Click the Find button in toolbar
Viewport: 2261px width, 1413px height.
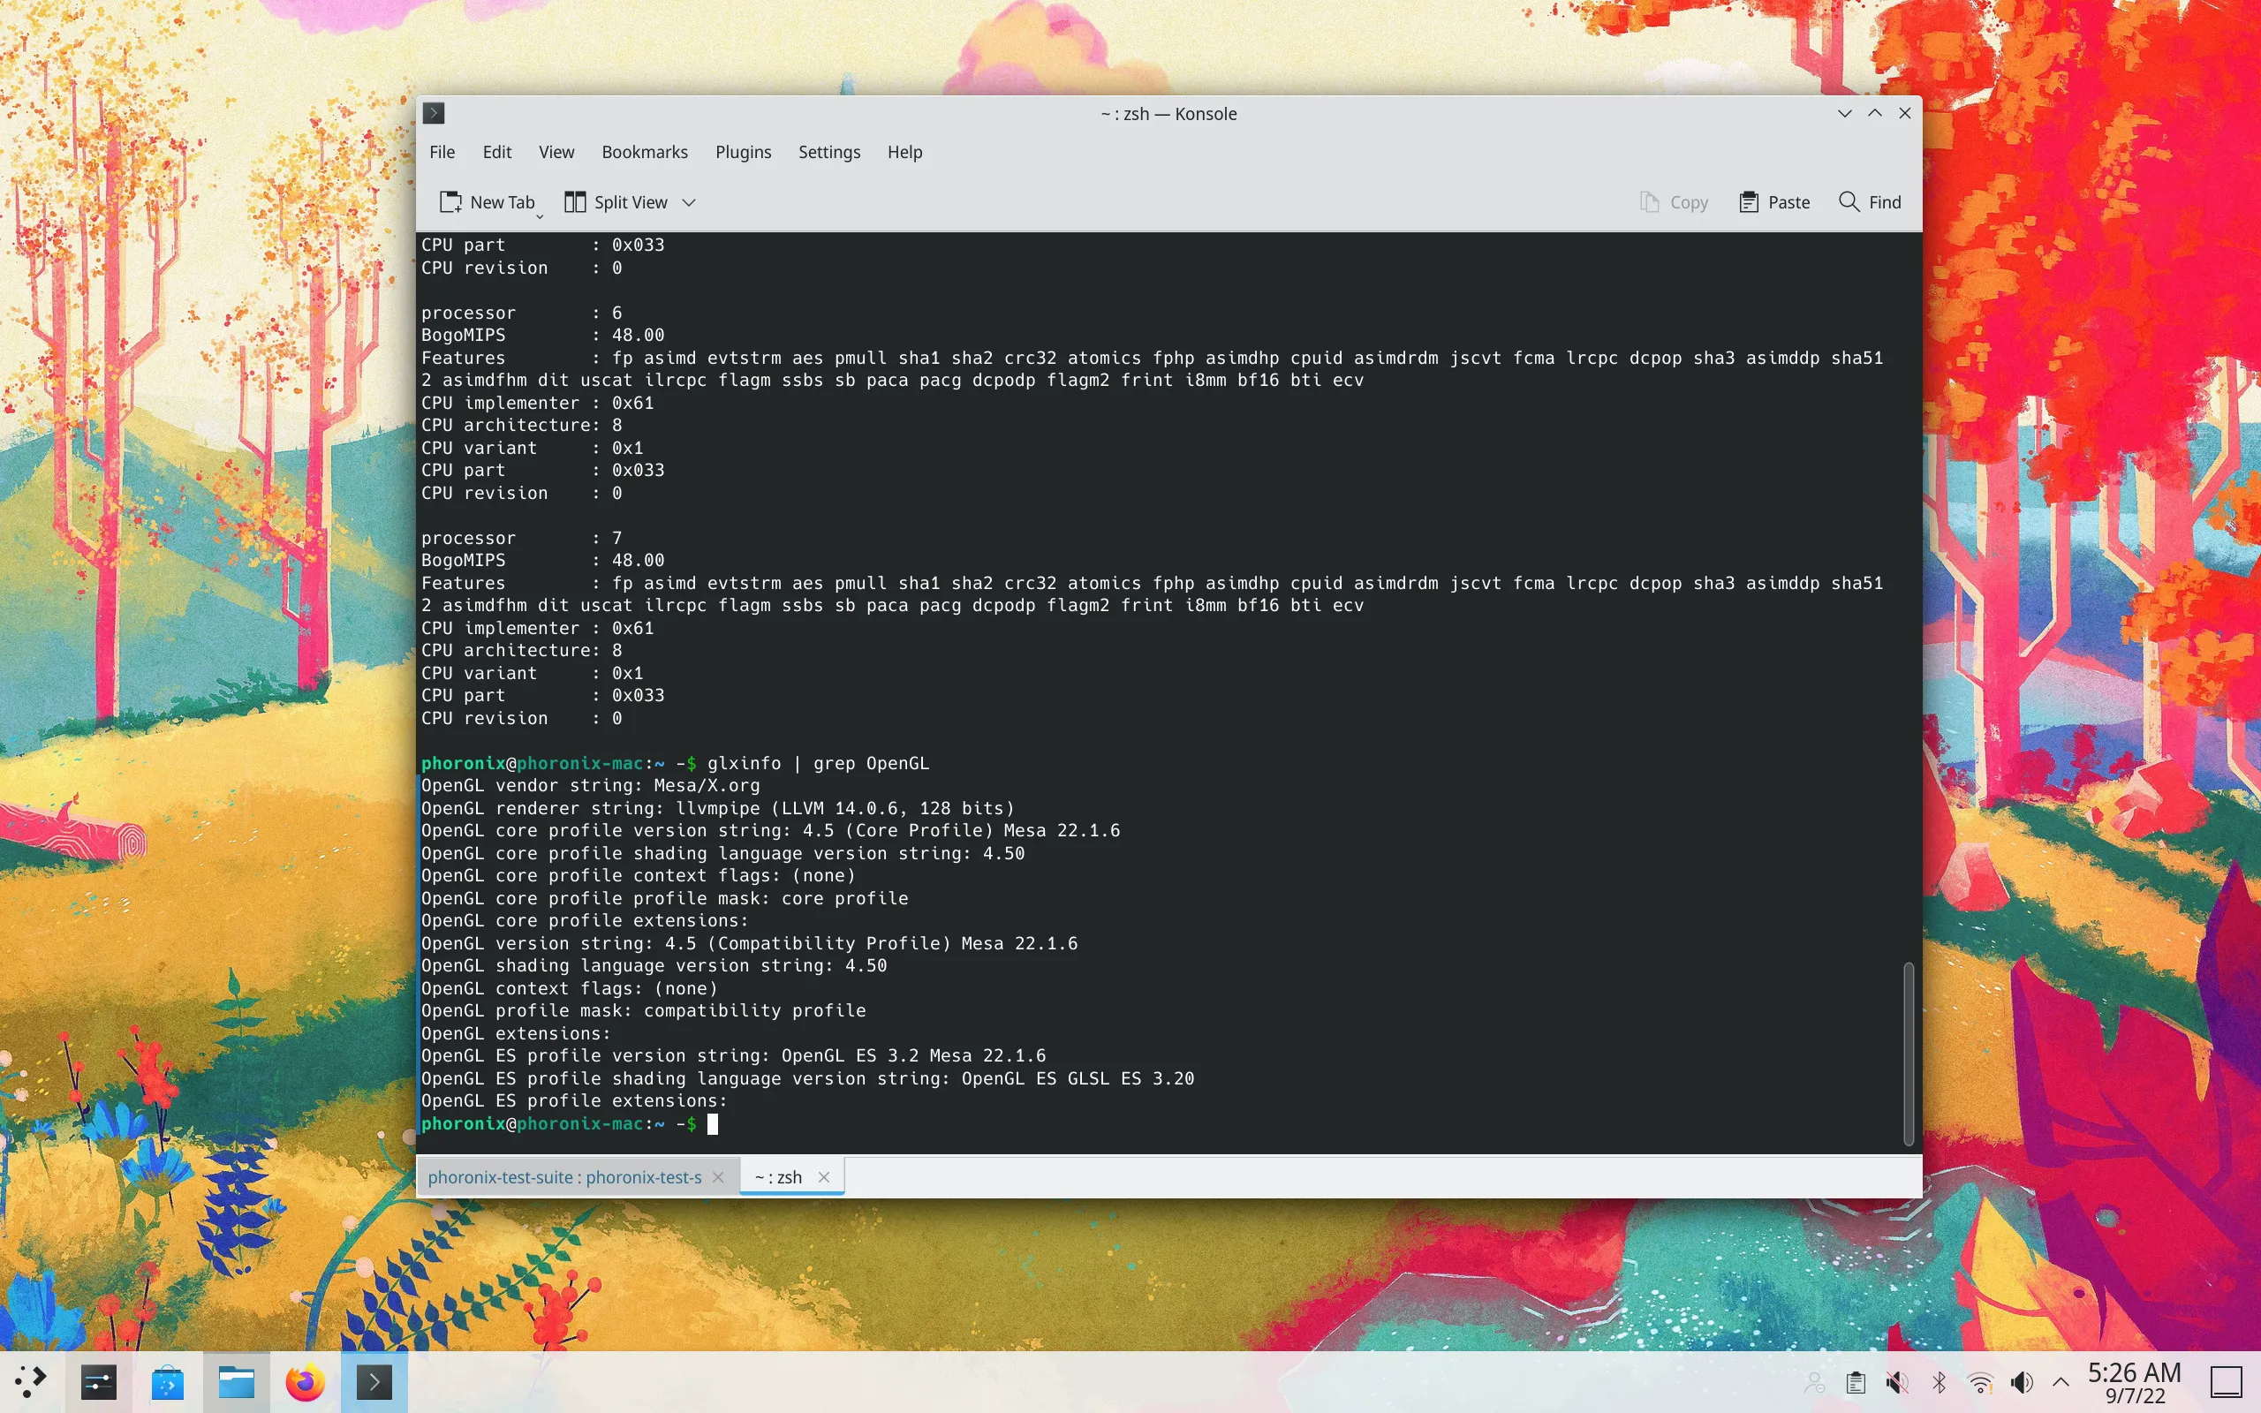[x=1869, y=202]
